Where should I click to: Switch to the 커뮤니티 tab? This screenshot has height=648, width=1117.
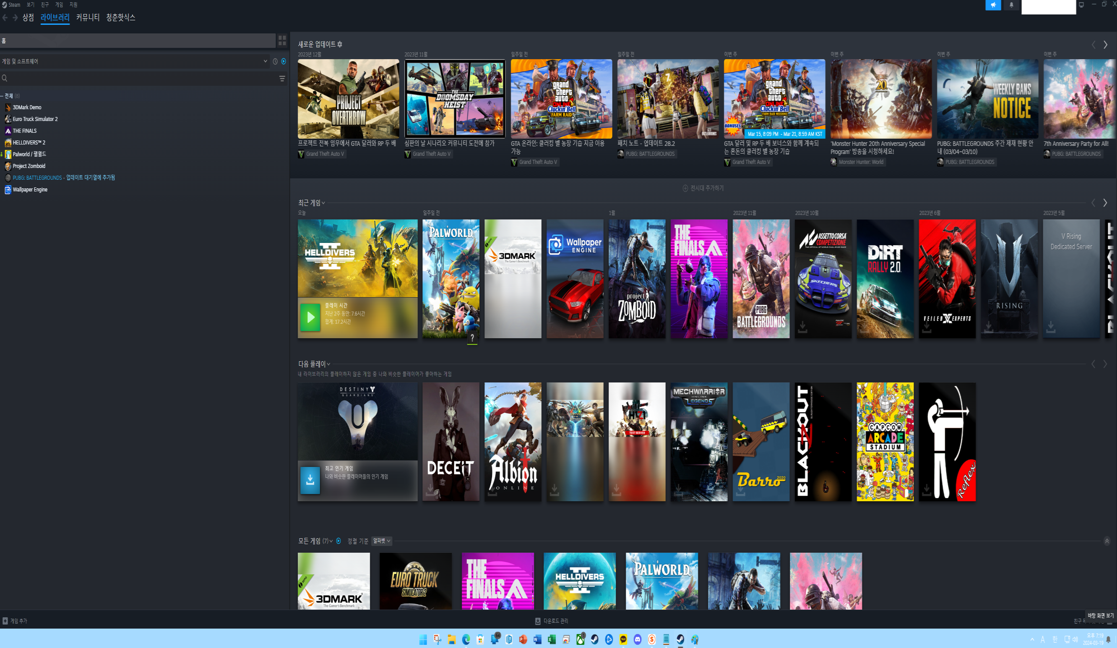(88, 18)
